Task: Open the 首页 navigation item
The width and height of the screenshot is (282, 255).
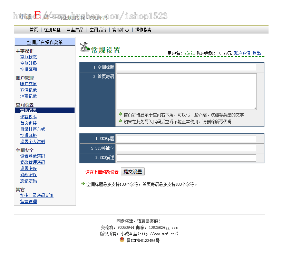Action: 33,30
